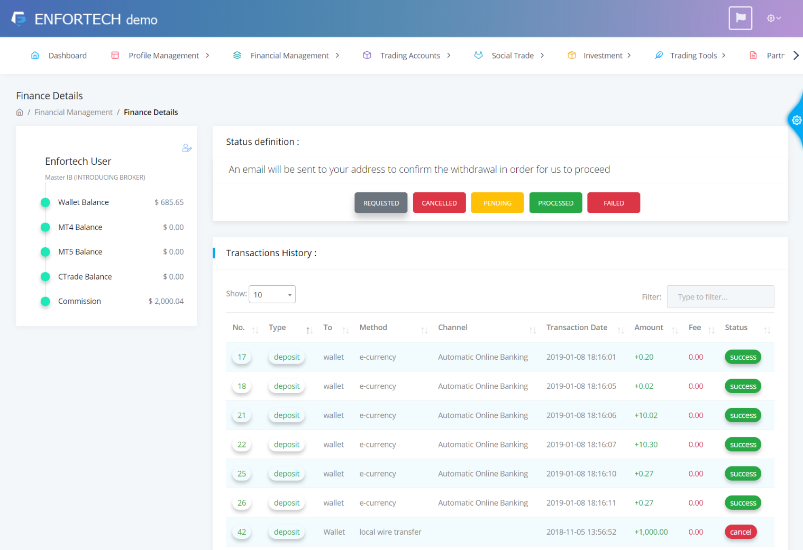The width and height of the screenshot is (803, 550).
Task: Expand the Trading Accounts menu
Action: (x=410, y=55)
